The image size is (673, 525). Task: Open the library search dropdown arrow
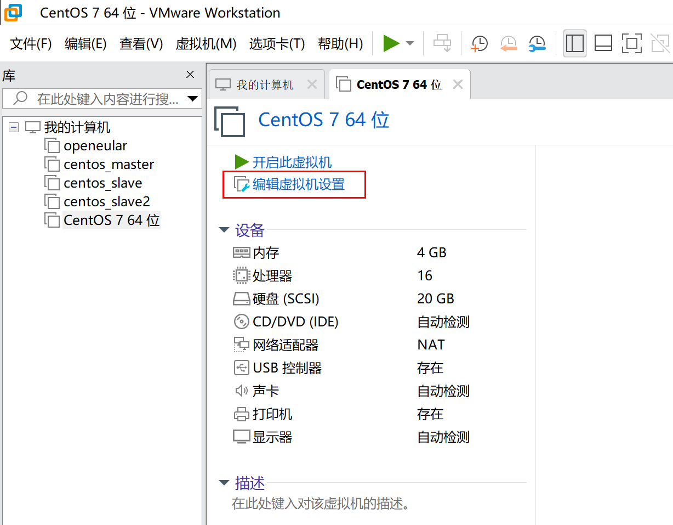[192, 99]
